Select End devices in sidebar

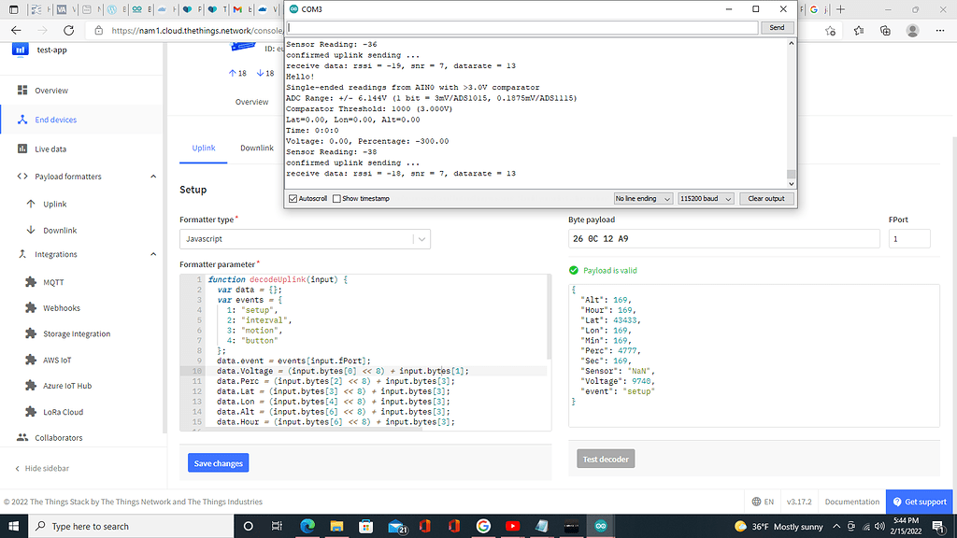point(55,120)
